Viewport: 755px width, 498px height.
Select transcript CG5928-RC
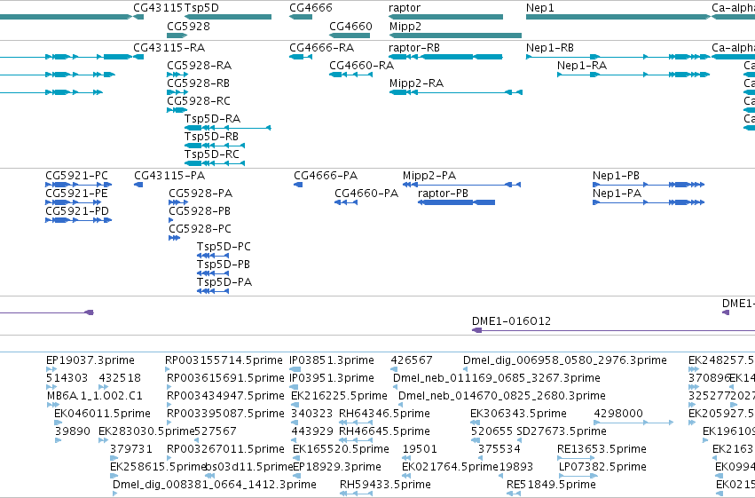(177, 110)
